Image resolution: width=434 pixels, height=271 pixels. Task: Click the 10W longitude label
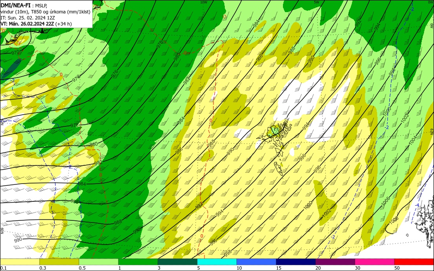click(204, 2)
